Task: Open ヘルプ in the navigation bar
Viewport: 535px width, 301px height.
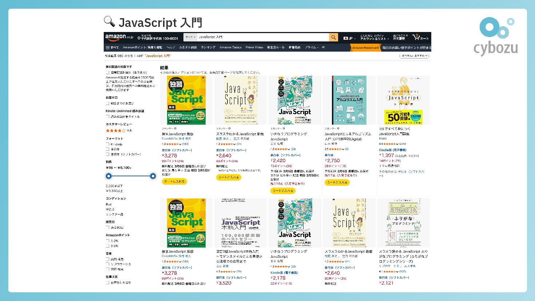Action: (x=171, y=48)
